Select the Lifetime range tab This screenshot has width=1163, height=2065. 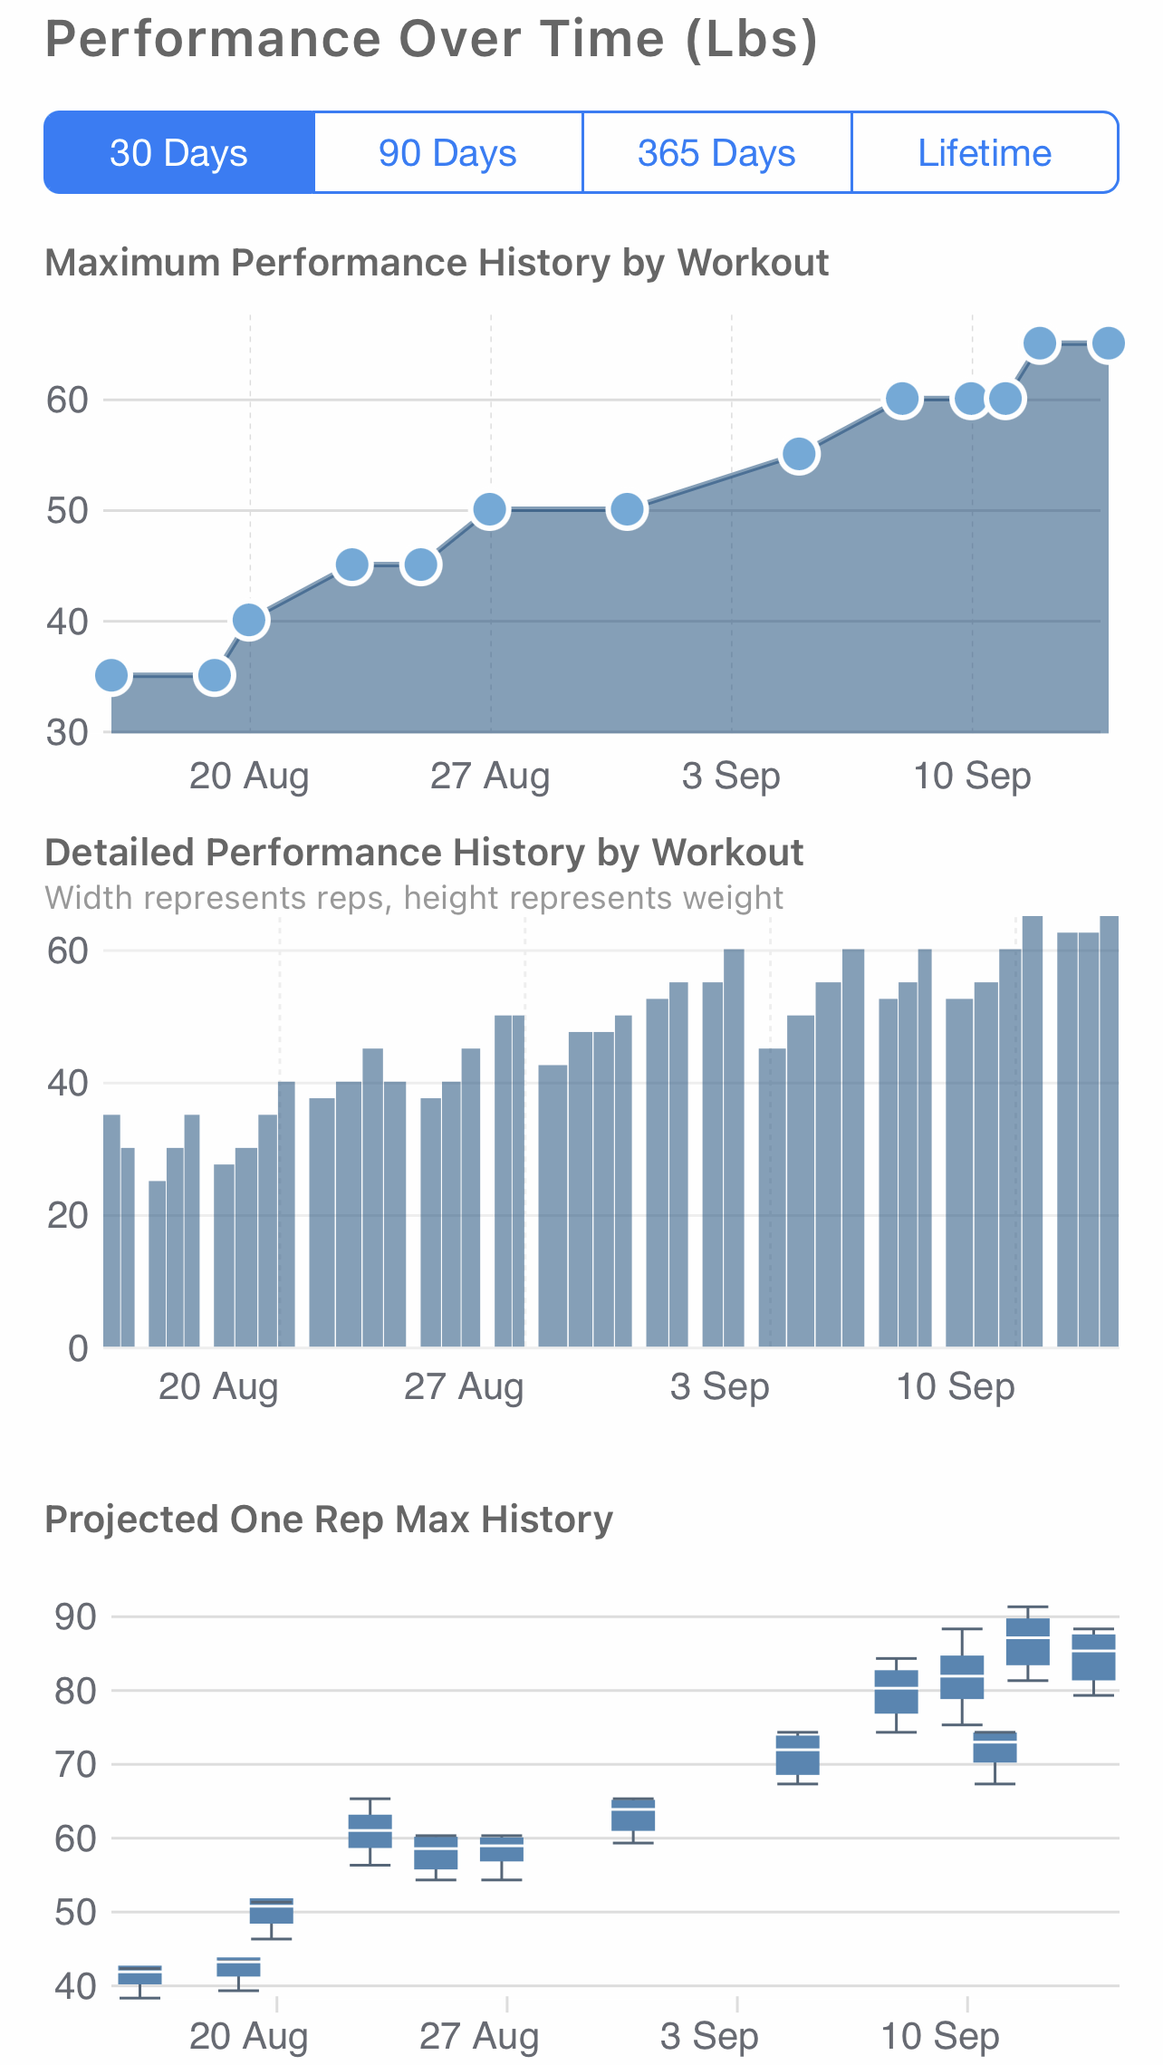coord(985,152)
